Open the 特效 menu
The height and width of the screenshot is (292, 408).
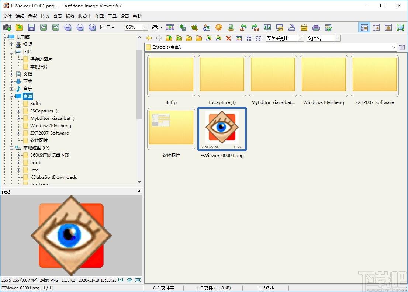point(45,16)
